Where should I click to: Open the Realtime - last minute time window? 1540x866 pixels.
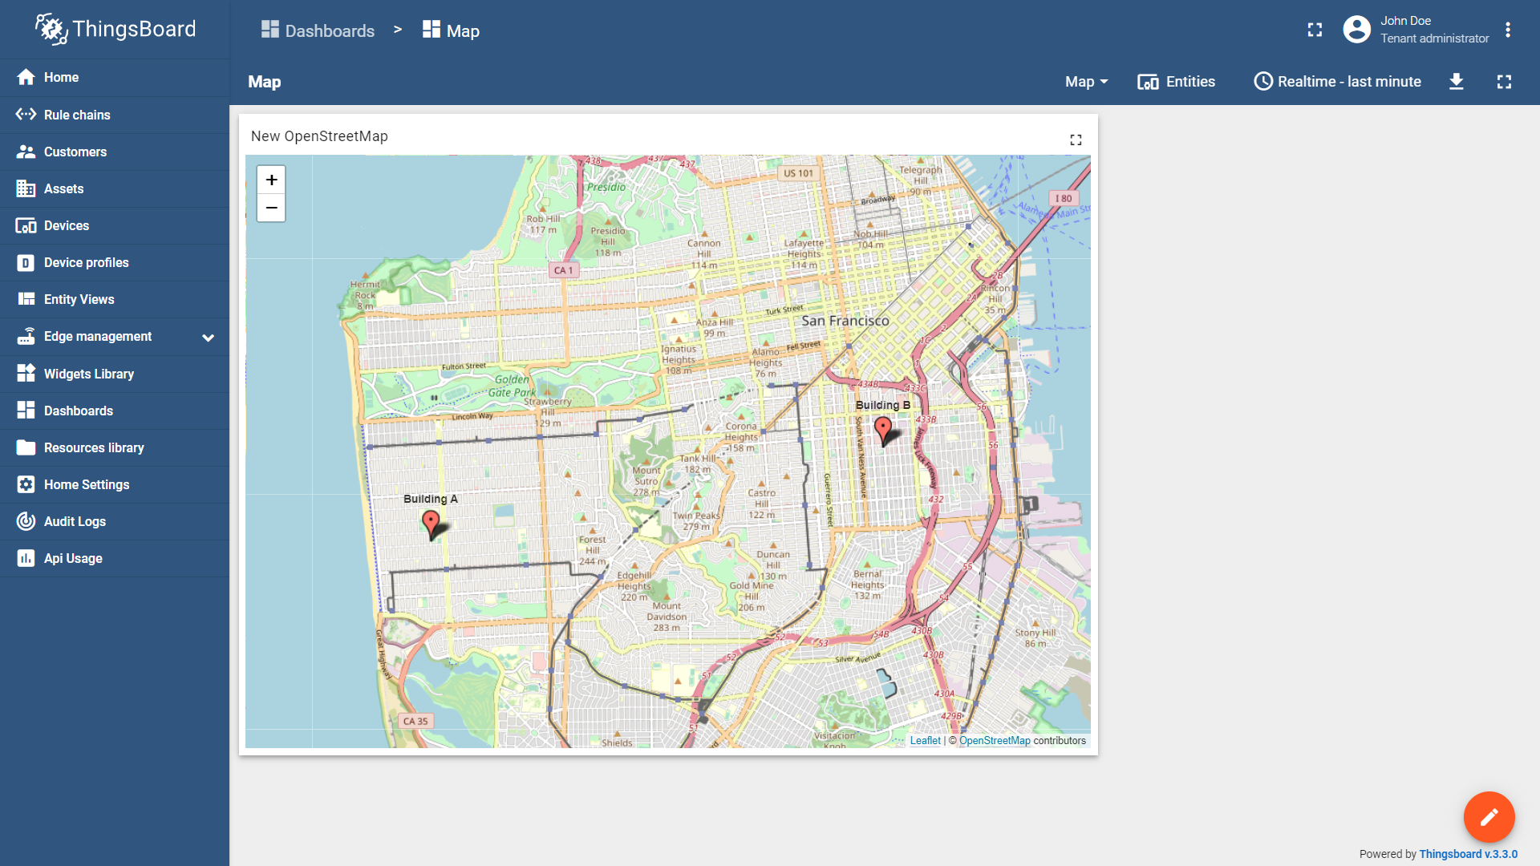pyautogui.click(x=1338, y=82)
